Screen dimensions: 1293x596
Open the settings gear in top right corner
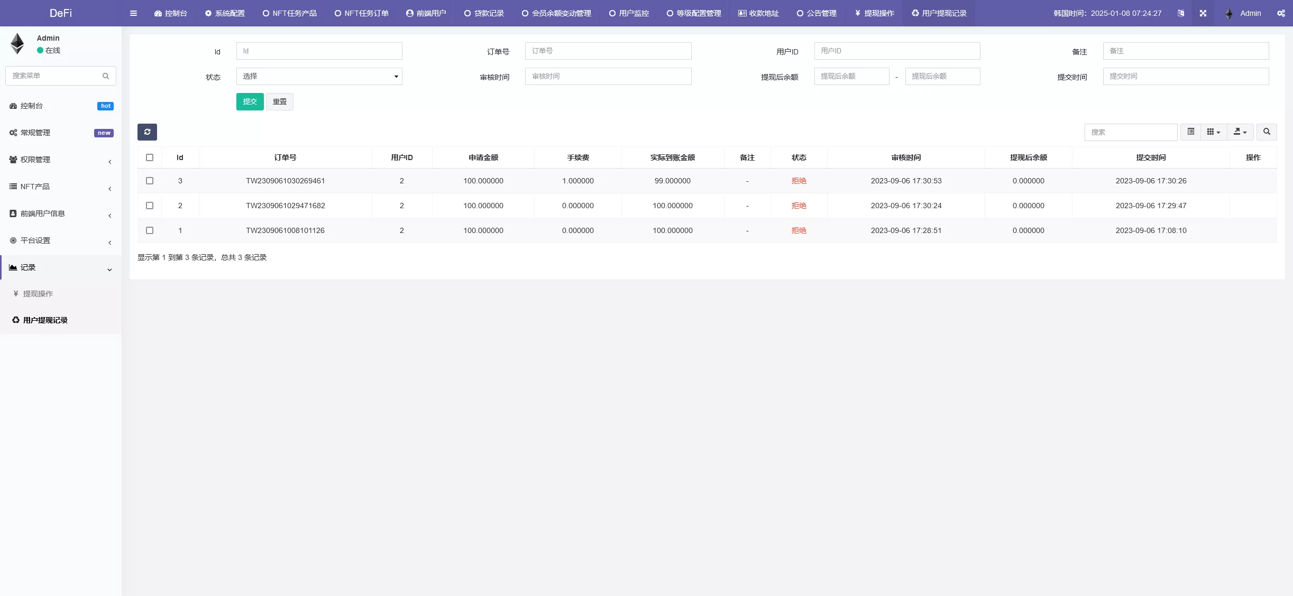coord(1281,13)
